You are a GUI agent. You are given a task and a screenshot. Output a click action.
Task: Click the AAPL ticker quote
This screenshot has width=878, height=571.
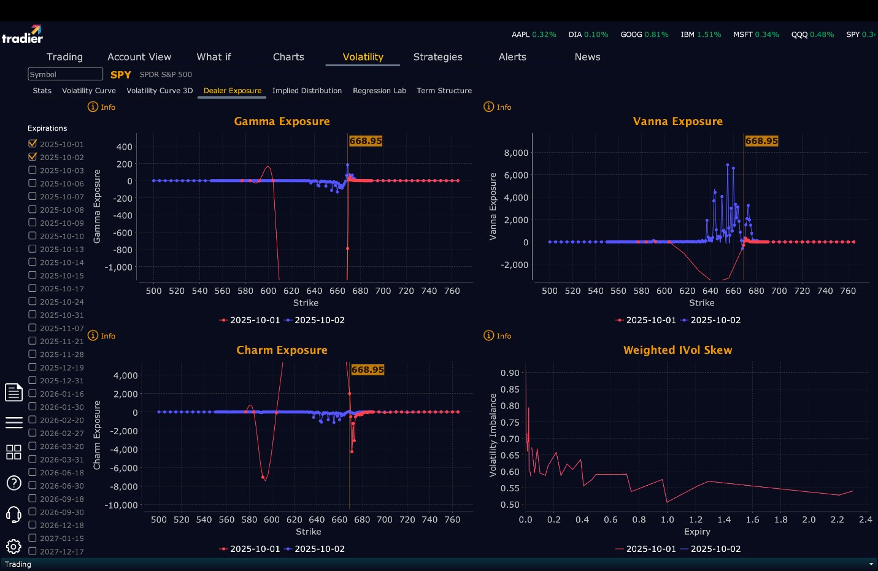(x=534, y=35)
